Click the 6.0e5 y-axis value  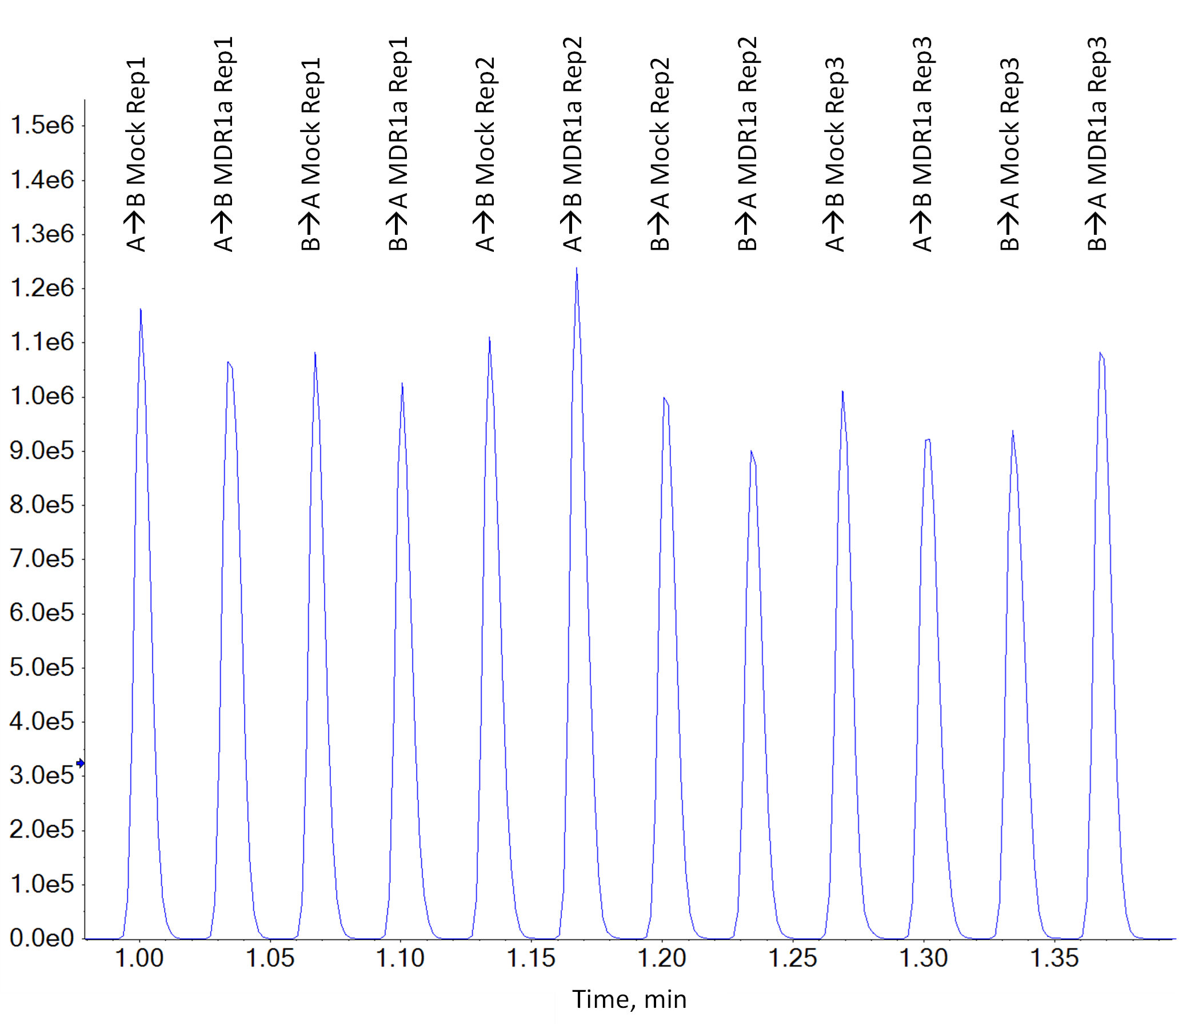pyautogui.click(x=42, y=612)
